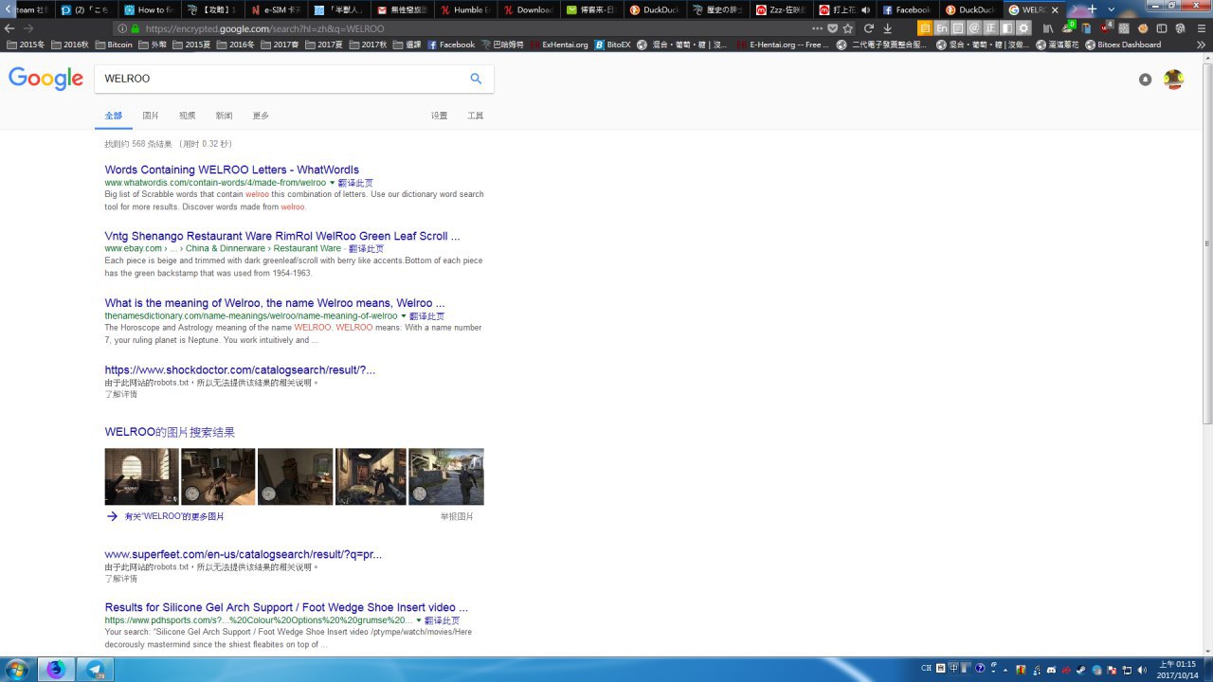Expand the cached options arrow for whatwordis result

[333, 183]
